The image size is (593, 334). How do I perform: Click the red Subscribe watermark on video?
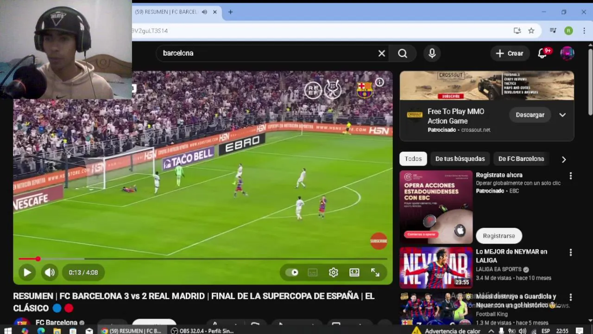(x=379, y=241)
